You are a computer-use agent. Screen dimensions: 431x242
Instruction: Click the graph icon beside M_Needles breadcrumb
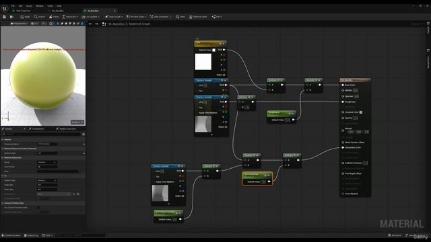[x=104, y=24]
